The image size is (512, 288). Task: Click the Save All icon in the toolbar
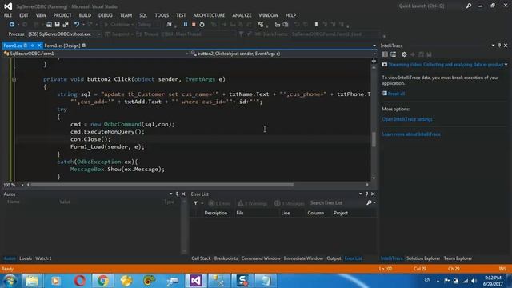tap(66, 25)
